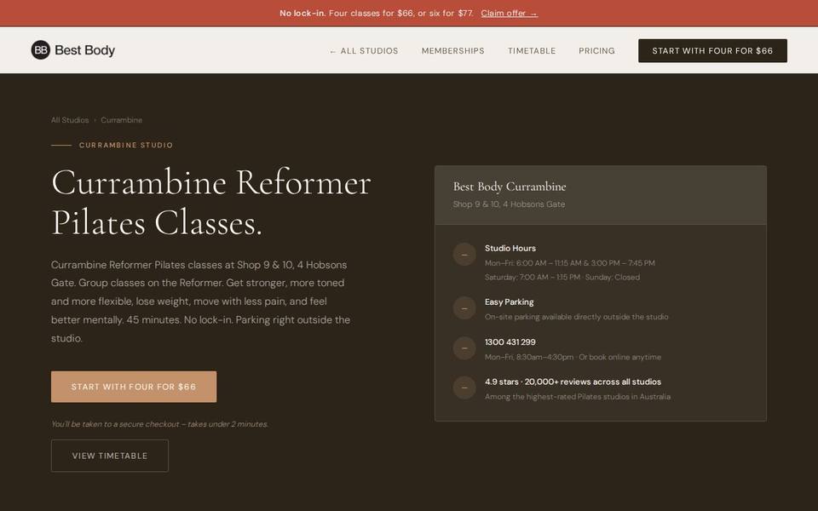Click the on-site parking description text

[x=577, y=317]
